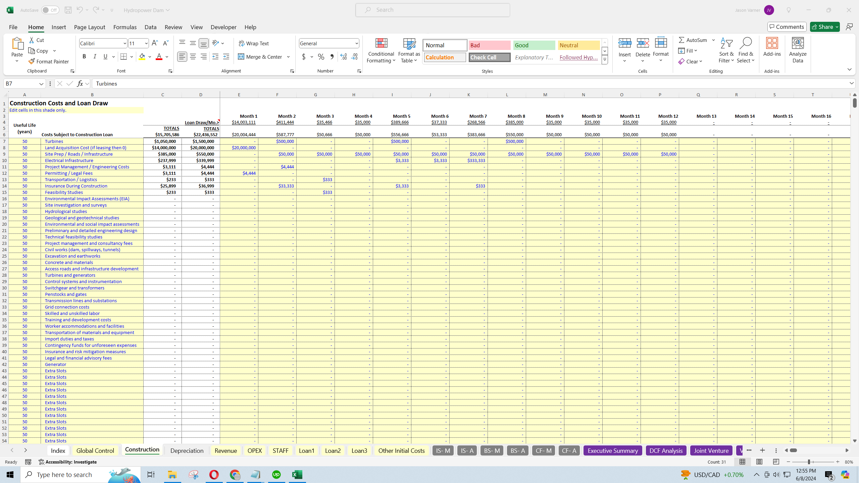Screen dimensions: 859x483
Task: Apply the Good cell style
Action: [534, 45]
